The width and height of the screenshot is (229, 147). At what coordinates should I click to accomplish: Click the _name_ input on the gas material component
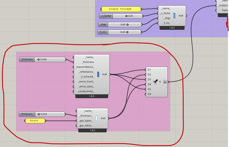pyautogui.click(x=88, y=111)
